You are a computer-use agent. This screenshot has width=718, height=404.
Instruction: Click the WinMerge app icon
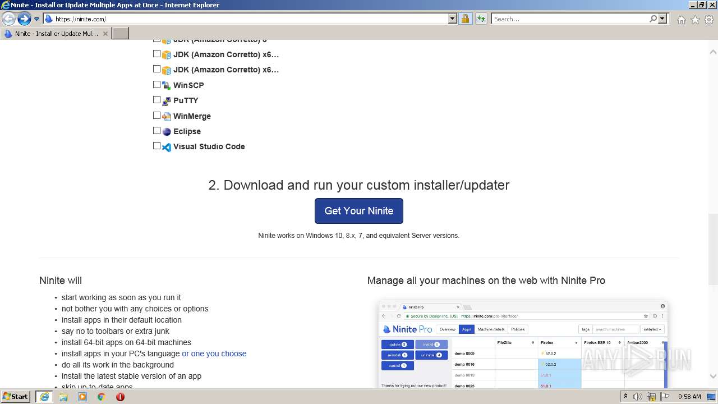(x=167, y=117)
